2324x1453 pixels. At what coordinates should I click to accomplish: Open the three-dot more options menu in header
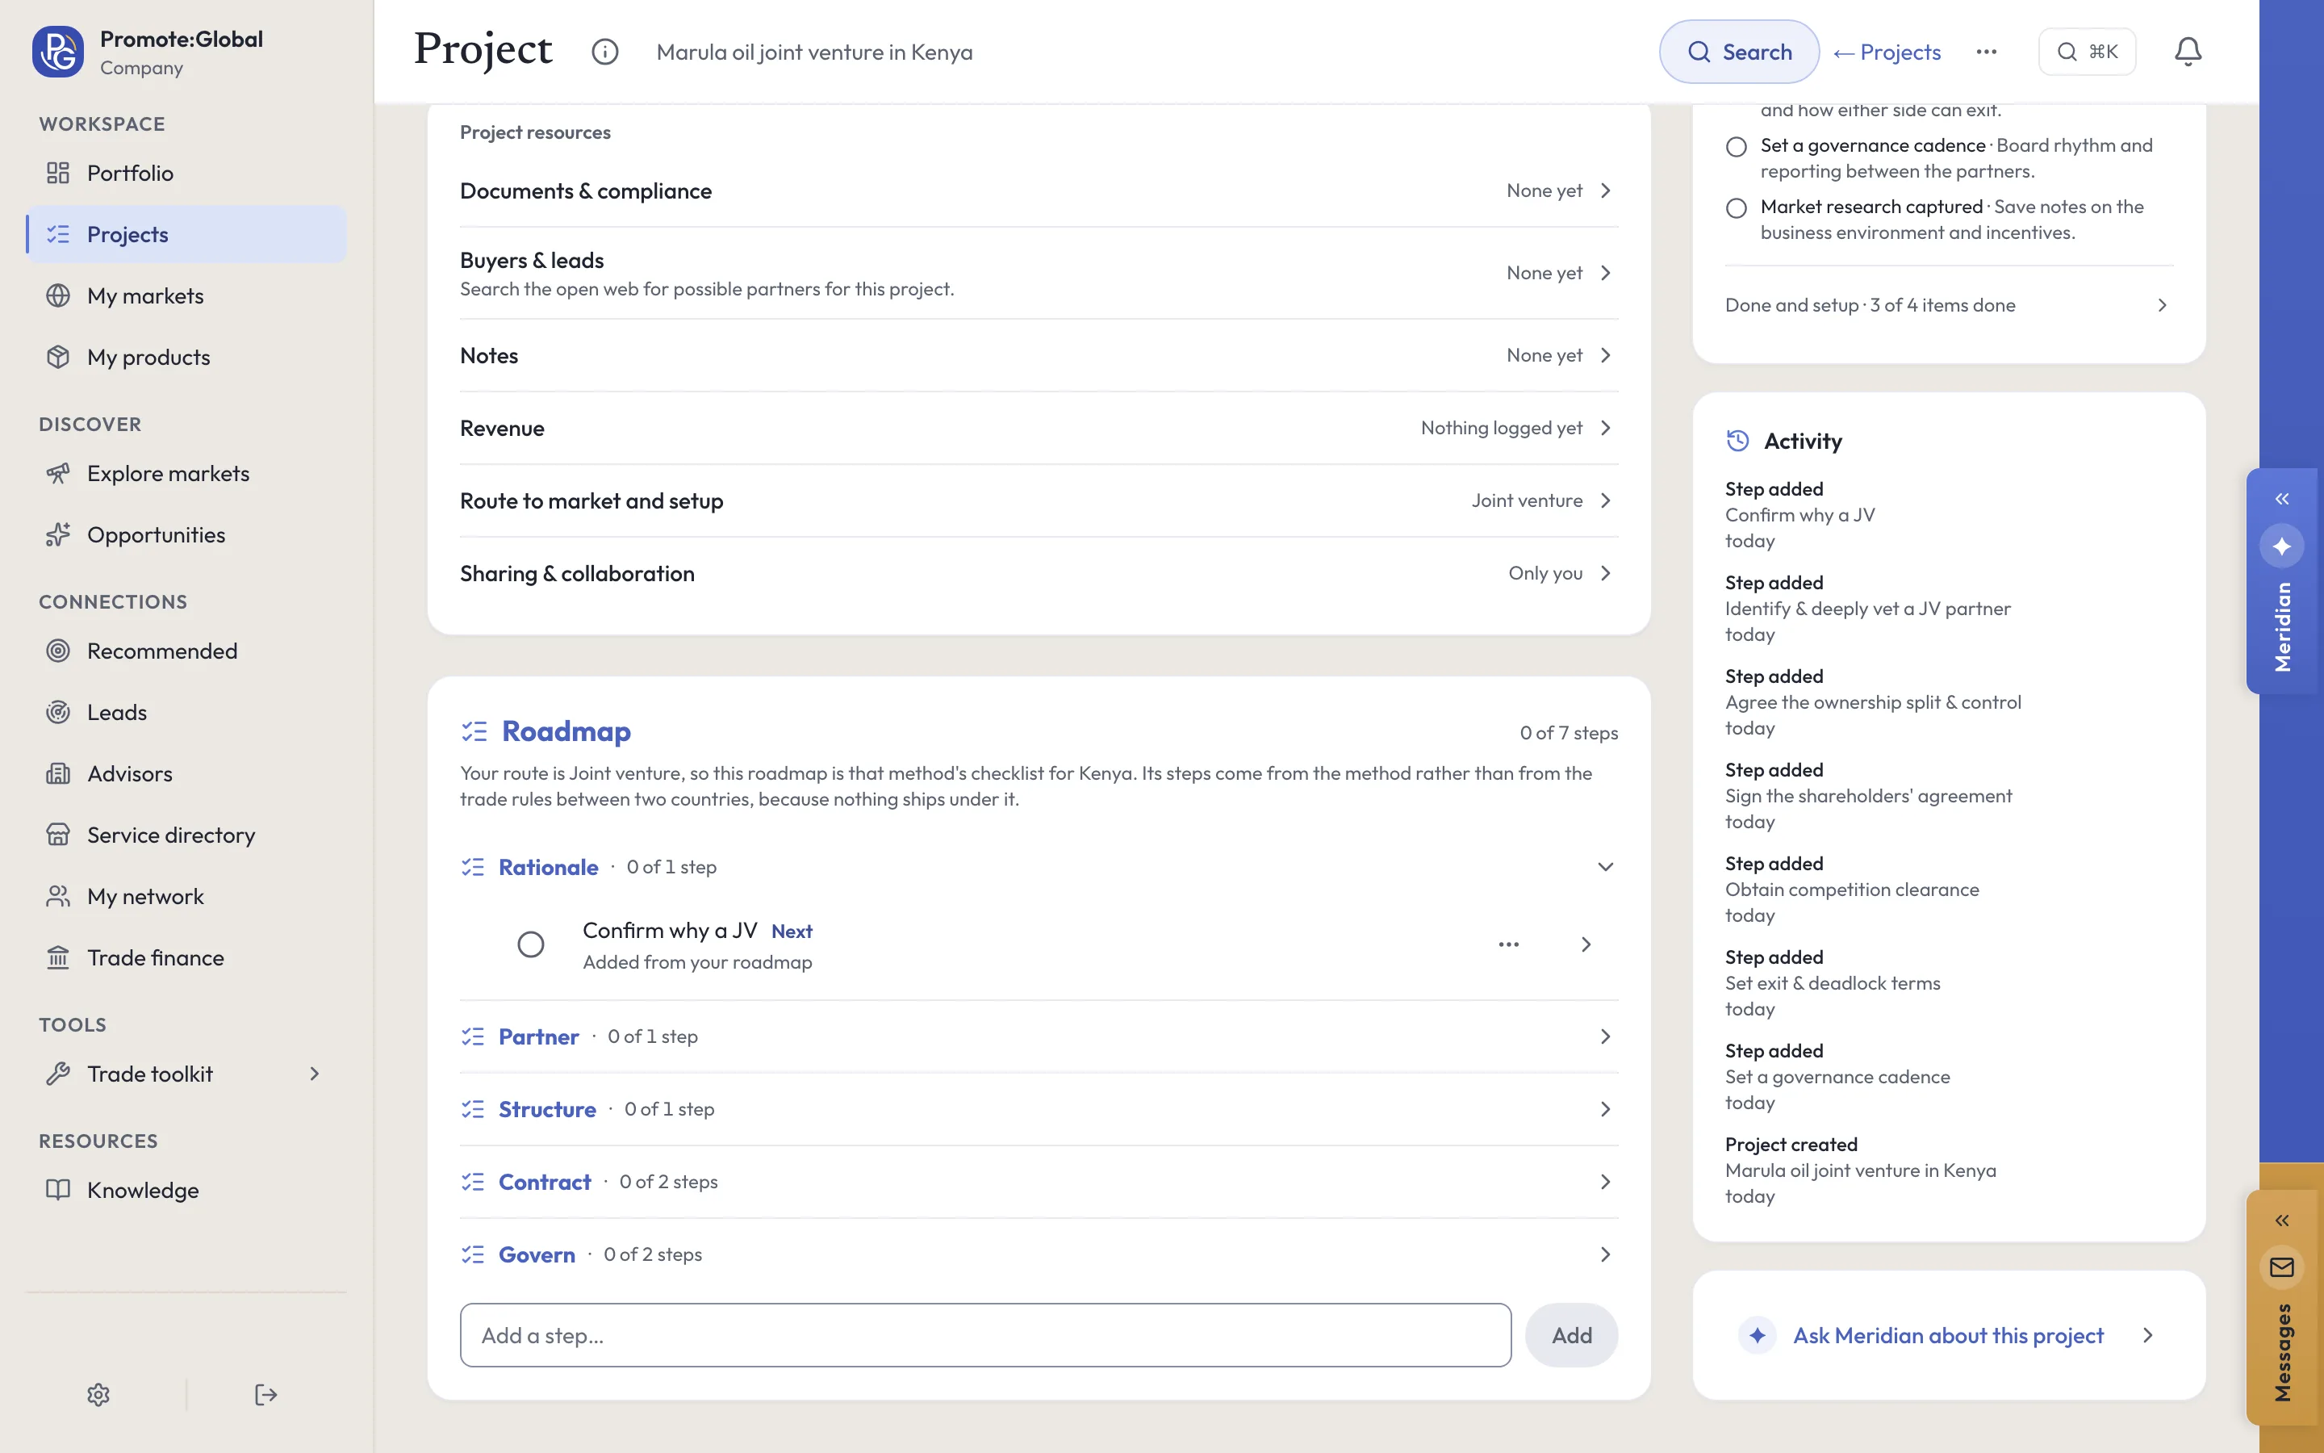(1987, 52)
